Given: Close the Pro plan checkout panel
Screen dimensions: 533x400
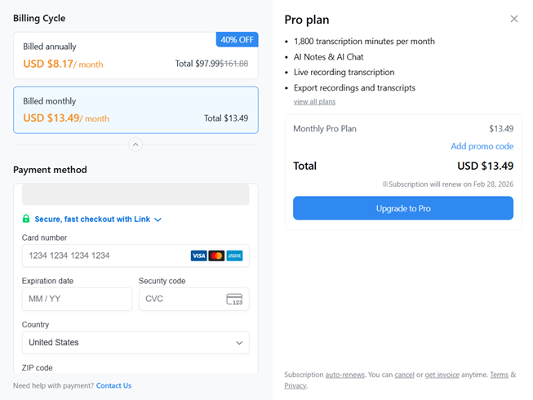Looking at the screenshot, I should click(513, 19).
